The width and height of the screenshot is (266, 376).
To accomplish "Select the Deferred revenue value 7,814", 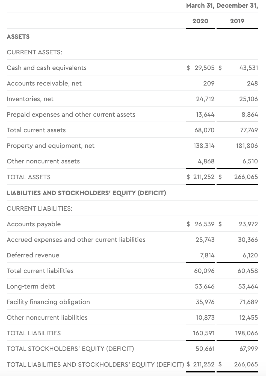I will 207,255.
